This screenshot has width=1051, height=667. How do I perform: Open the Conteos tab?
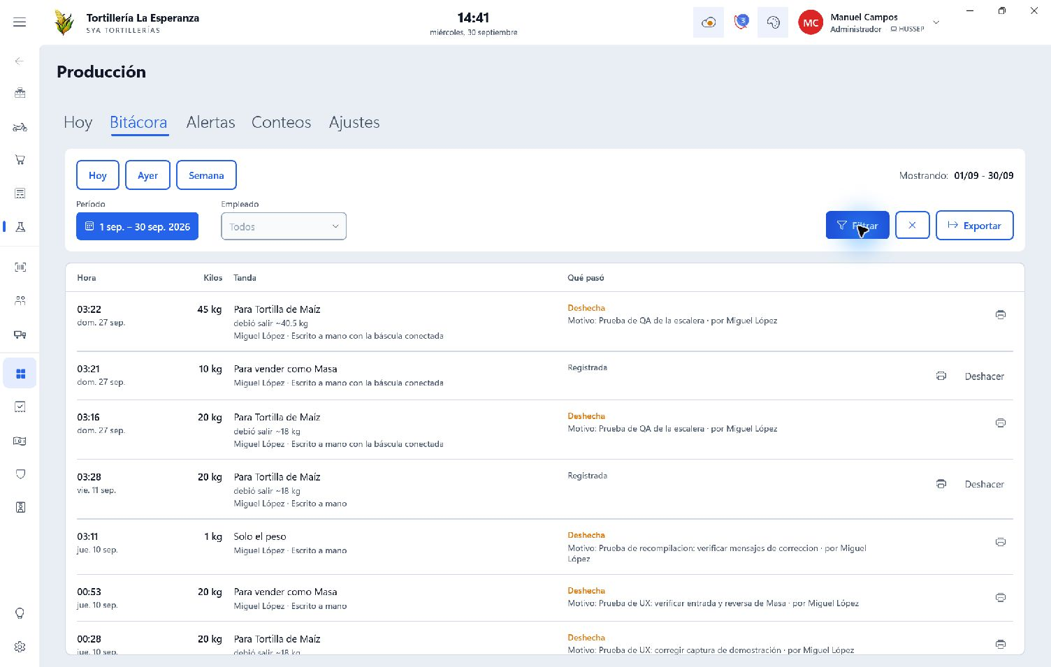[x=281, y=122]
